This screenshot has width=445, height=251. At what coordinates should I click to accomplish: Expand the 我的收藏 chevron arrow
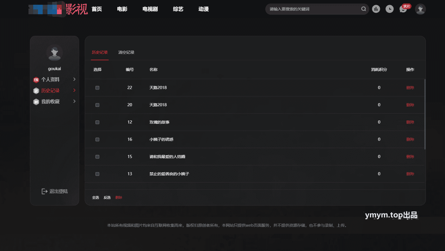click(x=74, y=101)
